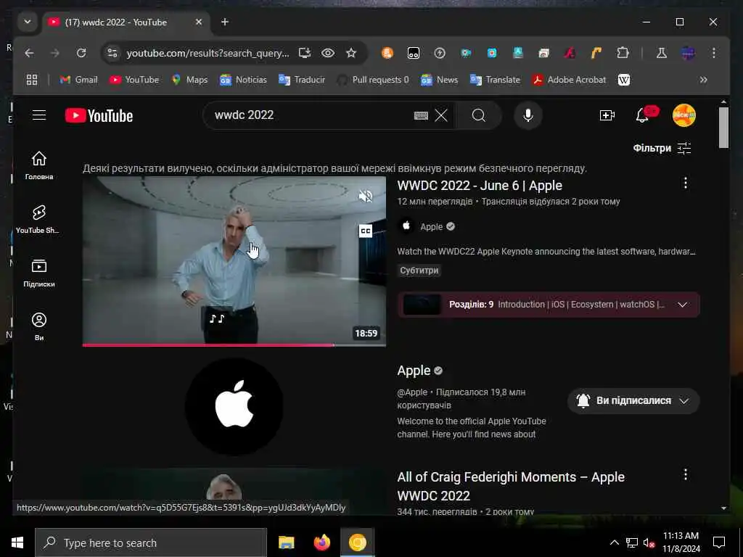The height and width of the screenshot is (557, 743).
Task: Open the account avatar menu
Action: (684, 115)
